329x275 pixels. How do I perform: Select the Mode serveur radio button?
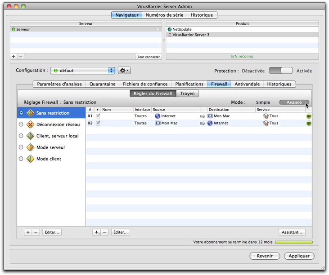(21, 147)
